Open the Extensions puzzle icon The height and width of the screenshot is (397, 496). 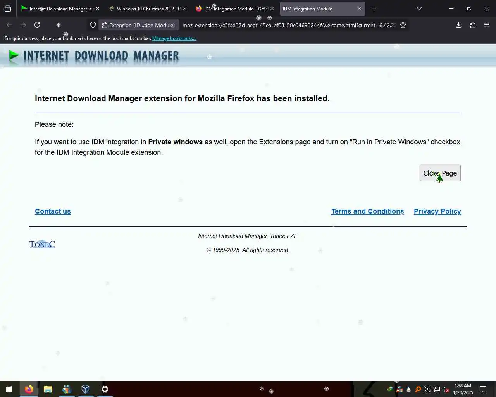(473, 25)
